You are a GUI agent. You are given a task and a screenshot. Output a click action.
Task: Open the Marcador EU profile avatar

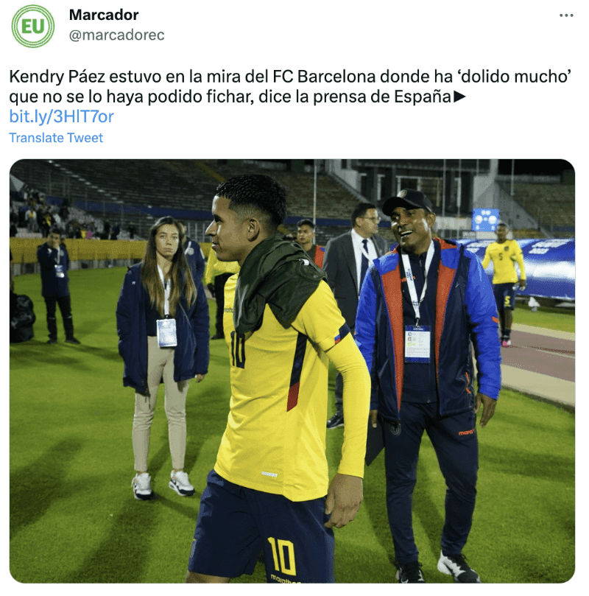(x=33, y=27)
